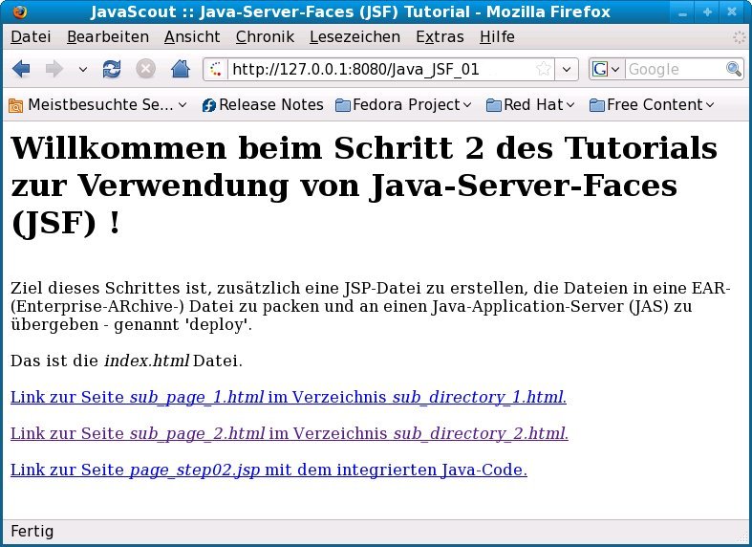Image resolution: width=752 pixels, height=547 pixels.
Task: Go to the Home page icon
Action: (180, 69)
